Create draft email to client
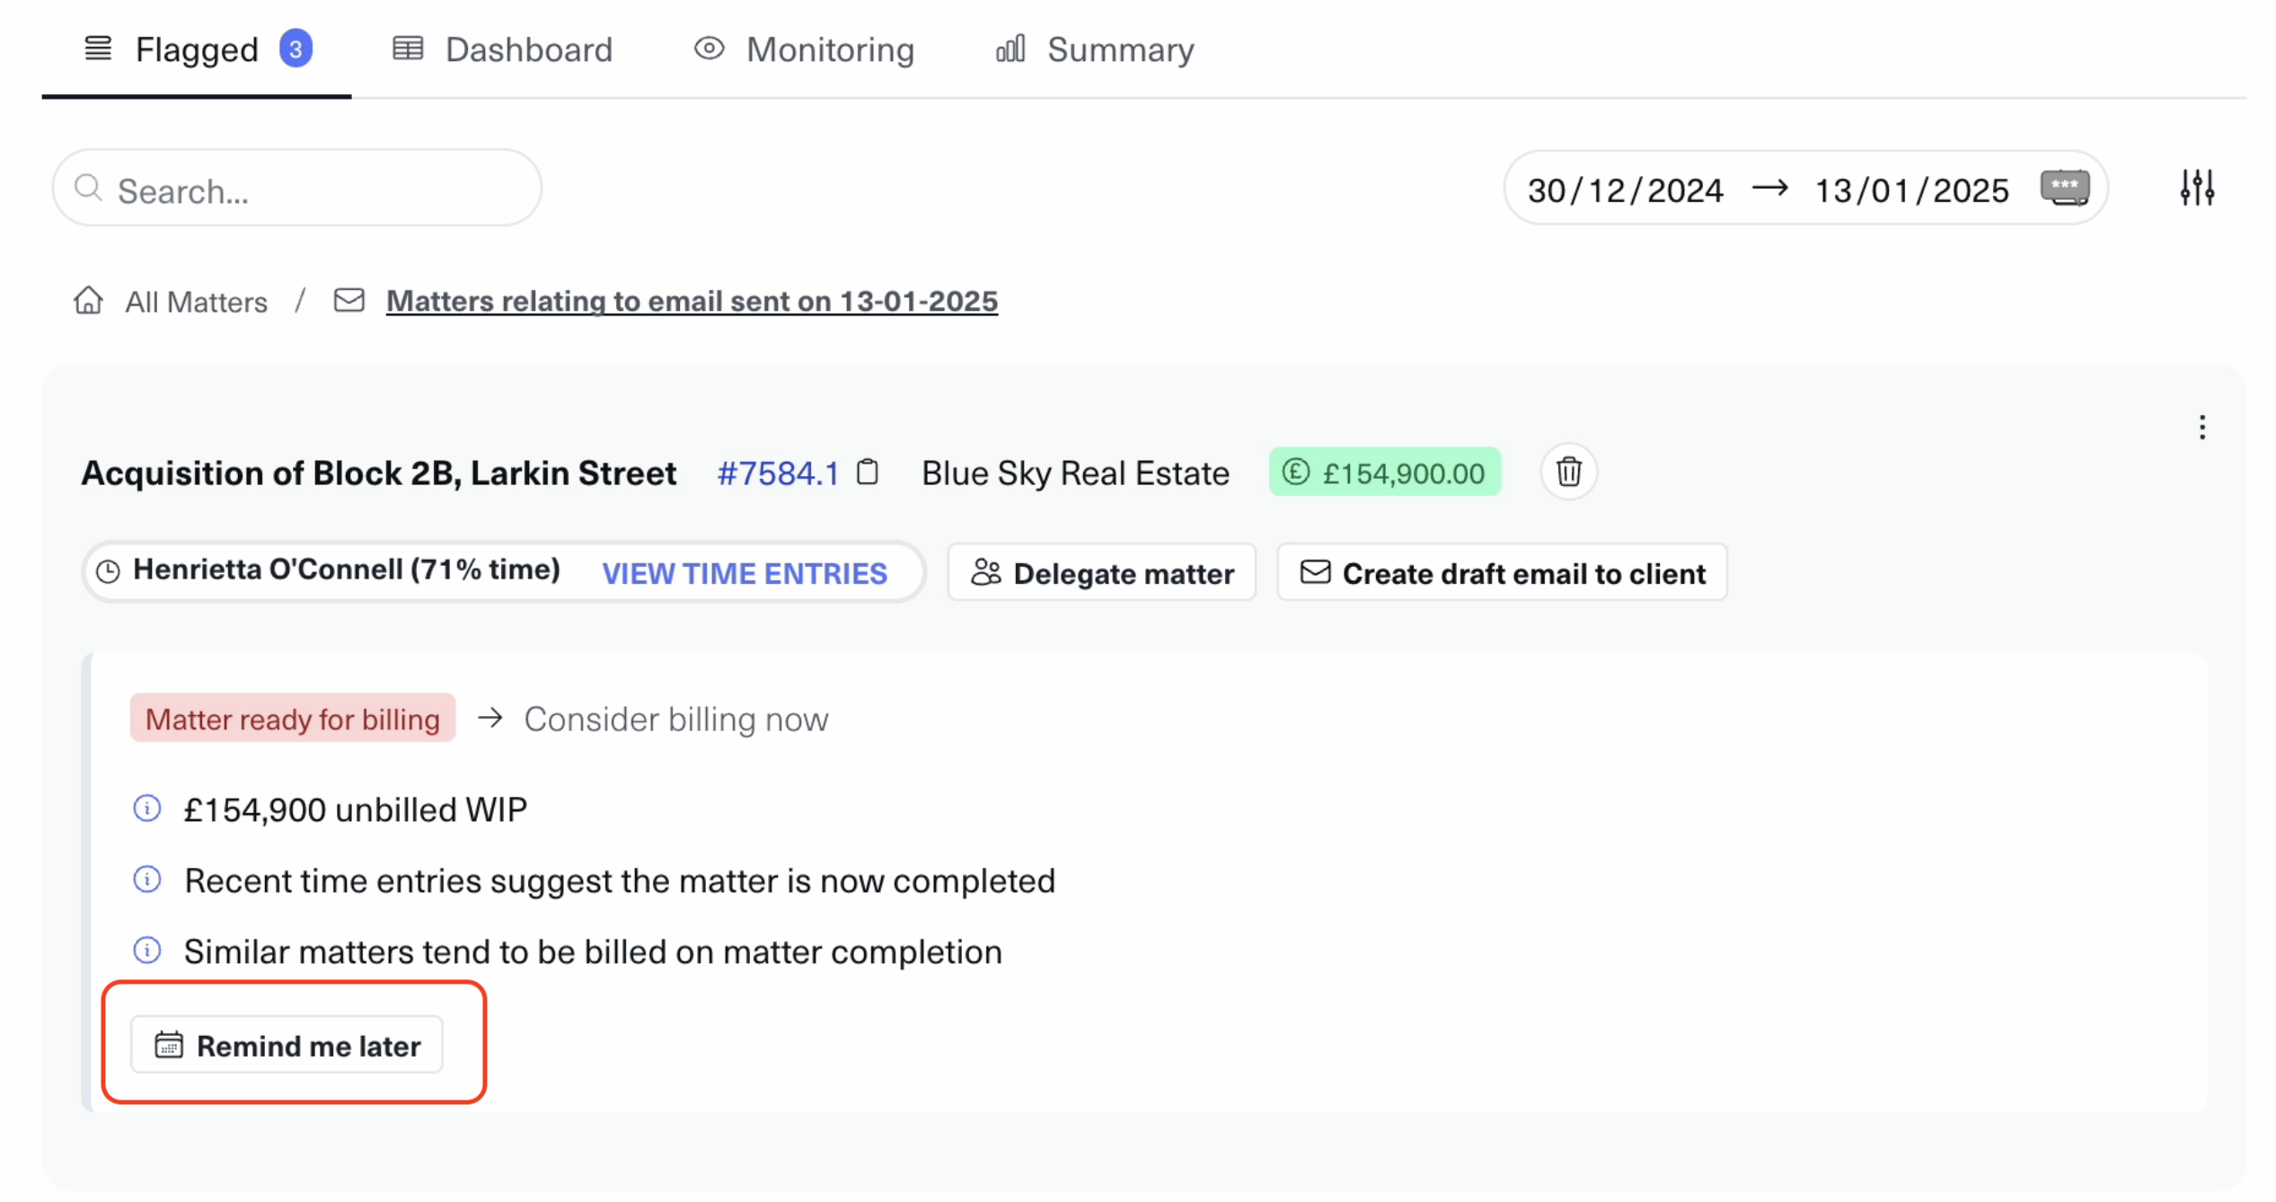 click(x=1502, y=573)
